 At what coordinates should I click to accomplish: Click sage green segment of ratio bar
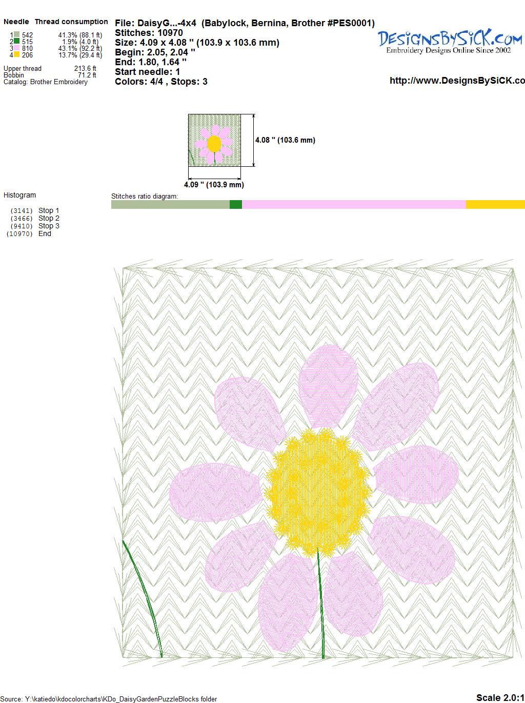pyautogui.click(x=170, y=205)
